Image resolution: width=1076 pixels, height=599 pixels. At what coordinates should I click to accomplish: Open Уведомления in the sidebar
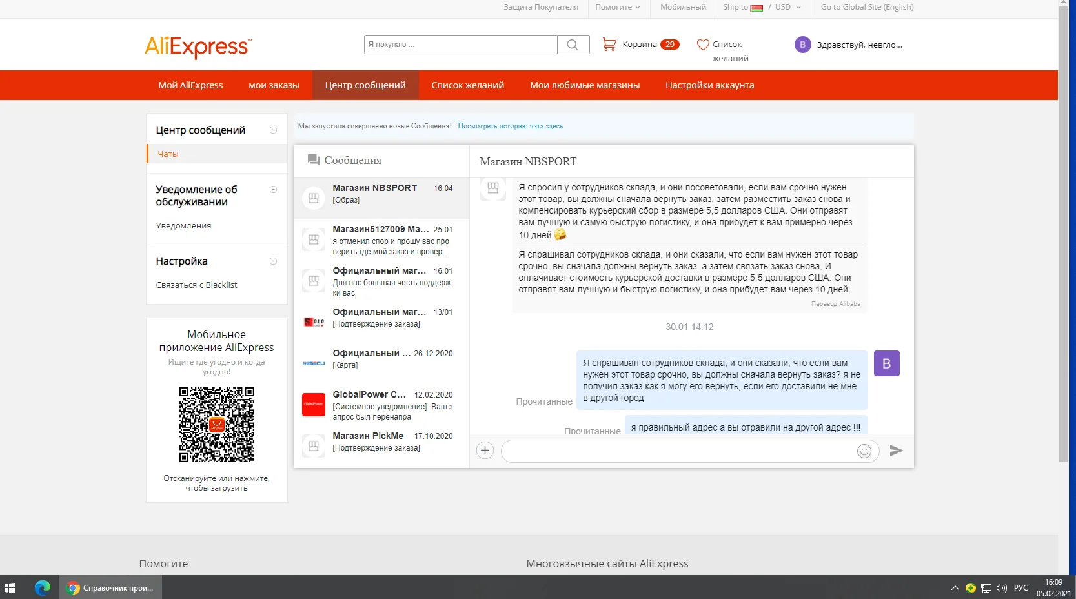click(x=183, y=225)
